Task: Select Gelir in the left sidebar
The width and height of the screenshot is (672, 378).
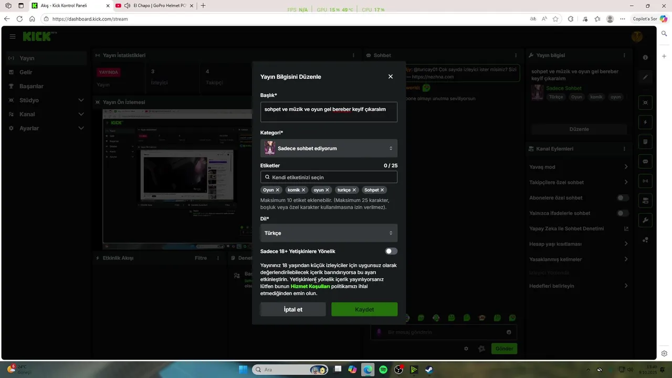Action: [46, 72]
